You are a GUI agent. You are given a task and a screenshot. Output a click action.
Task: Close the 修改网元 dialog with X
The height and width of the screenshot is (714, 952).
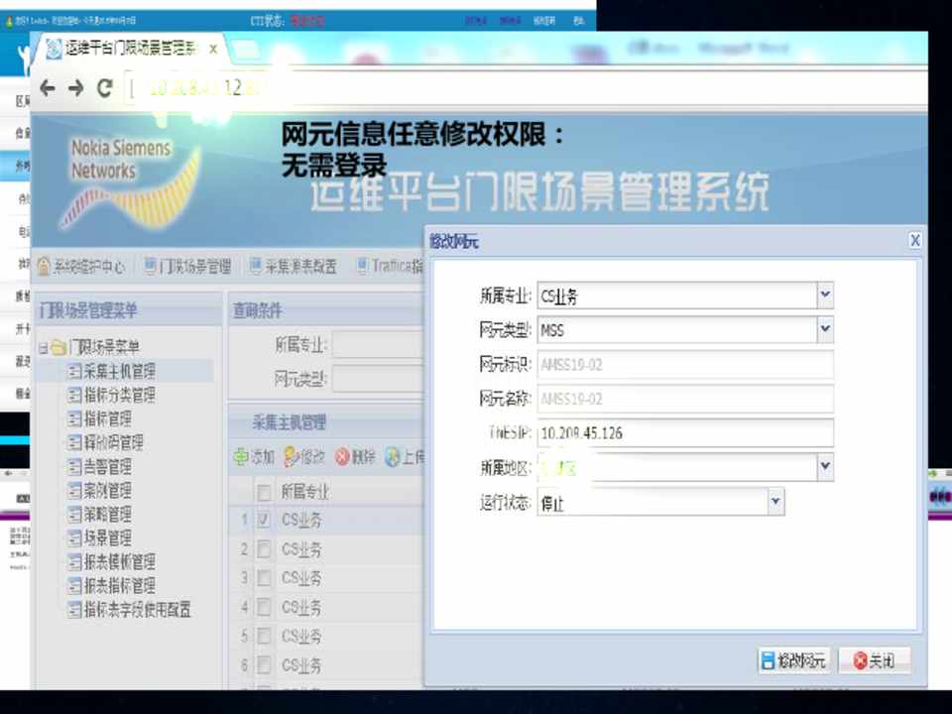point(914,240)
